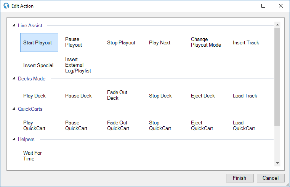
Task: Collapse the QuickCarts group
Action: [x=14, y=109]
